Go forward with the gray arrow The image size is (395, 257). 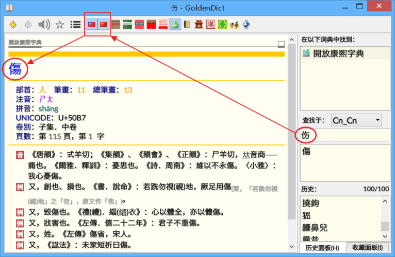pos(28,25)
